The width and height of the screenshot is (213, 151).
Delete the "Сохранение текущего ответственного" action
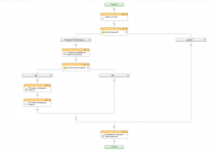pyautogui.click(x=126, y=132)
